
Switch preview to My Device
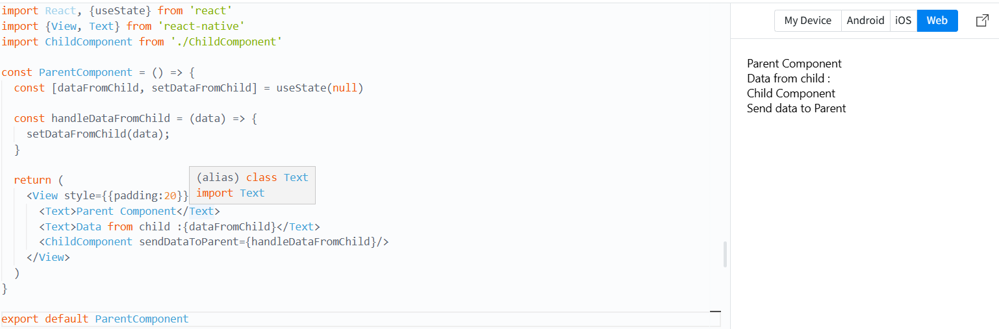[x=807, y=21]
